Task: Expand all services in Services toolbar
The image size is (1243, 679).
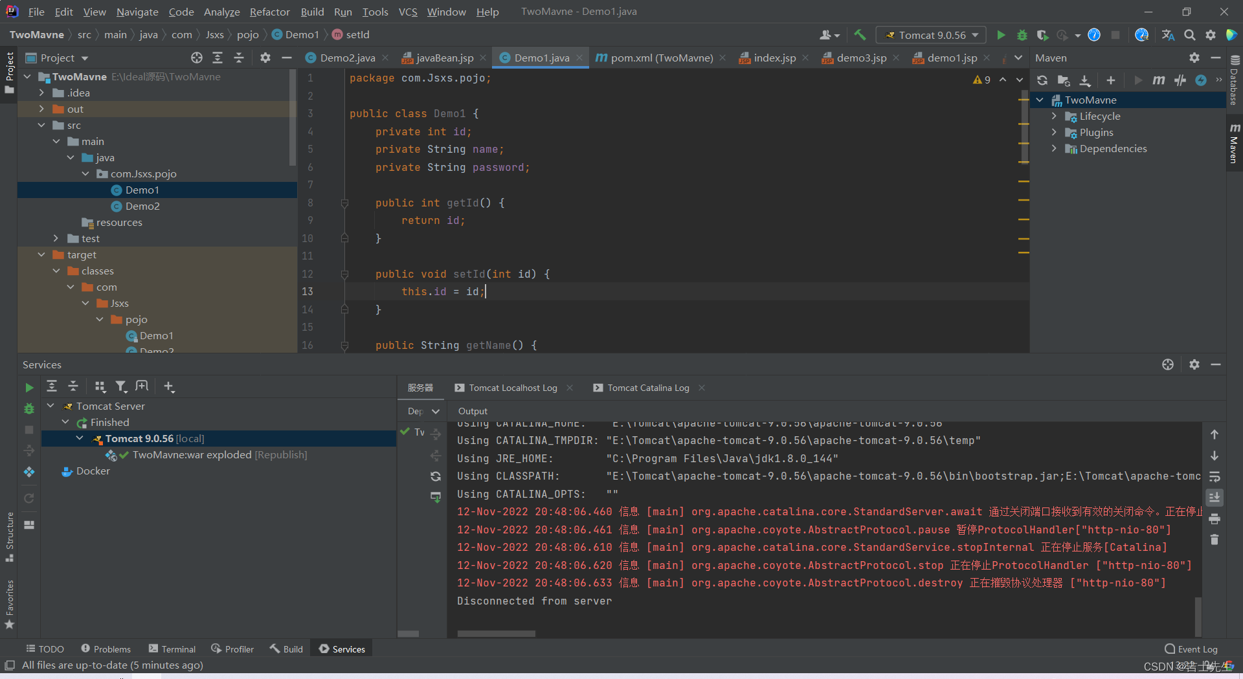Action: tap(52, 386)
